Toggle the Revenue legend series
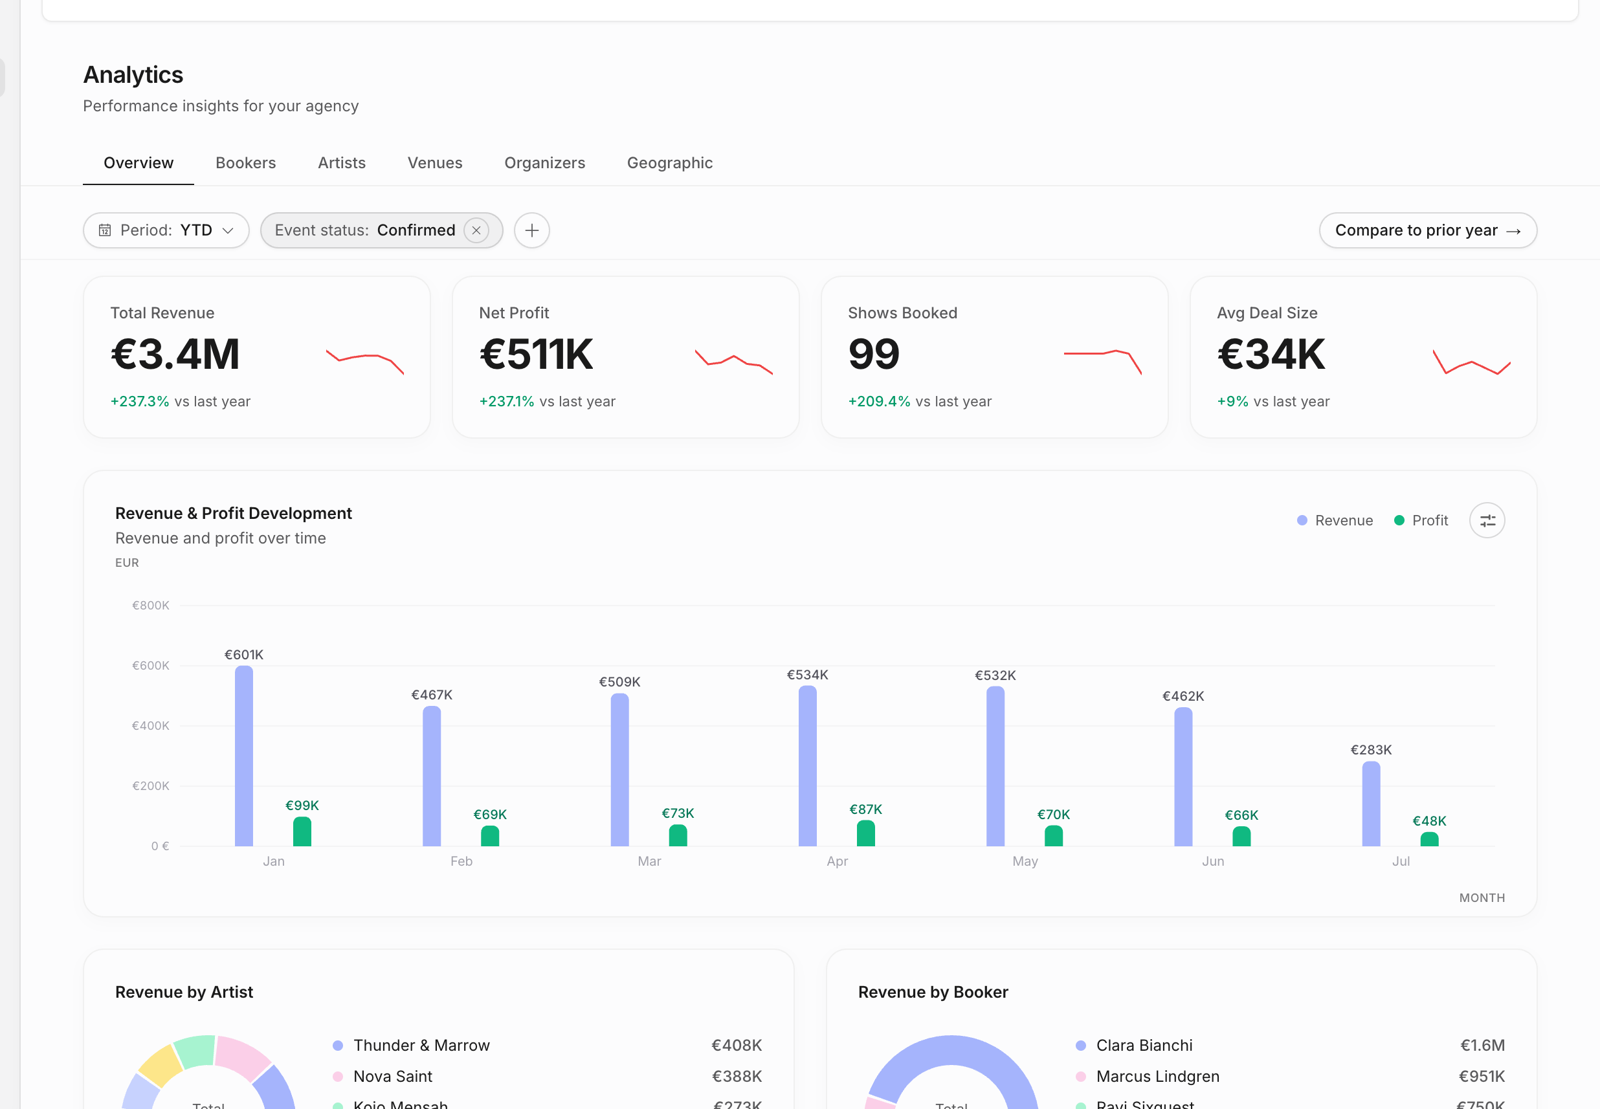Image resolution: width=1600 pixels, height=1109 pixels. (1335, 520)
